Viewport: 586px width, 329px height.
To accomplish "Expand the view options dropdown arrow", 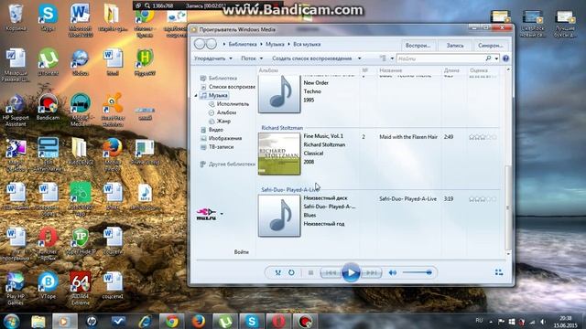I will pyautogui.click(x=392, y=58).
